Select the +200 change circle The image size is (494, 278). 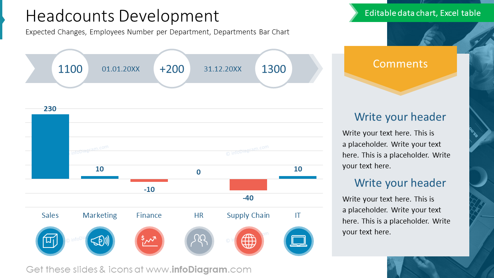pyautogui.click(x=172, y=69)
